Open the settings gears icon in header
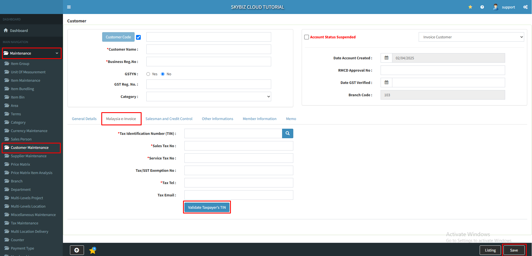Image resolution: width=532 pixels, height=256 pixels. tap(525, 7)
